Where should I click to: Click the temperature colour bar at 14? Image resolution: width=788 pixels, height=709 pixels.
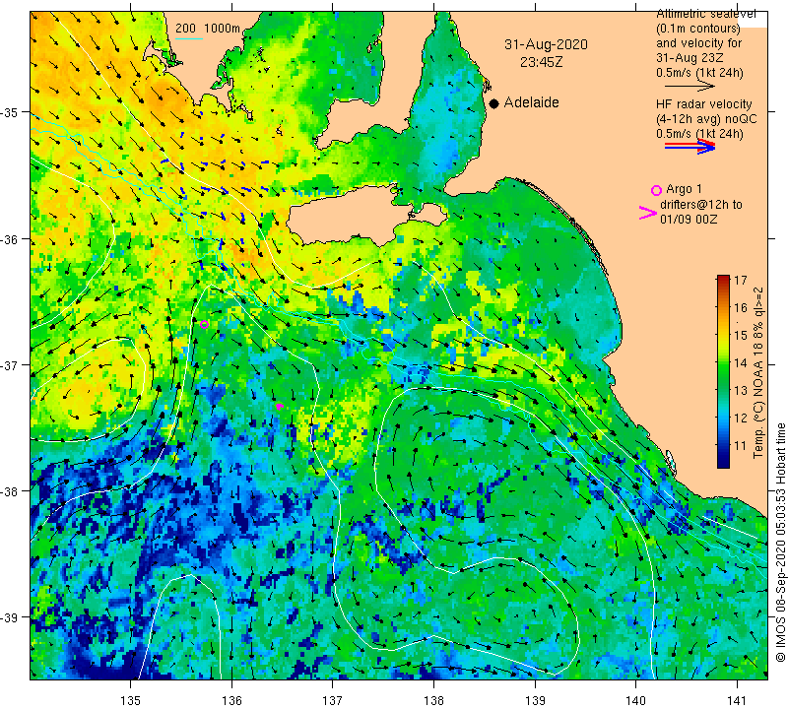click(723, 362)
